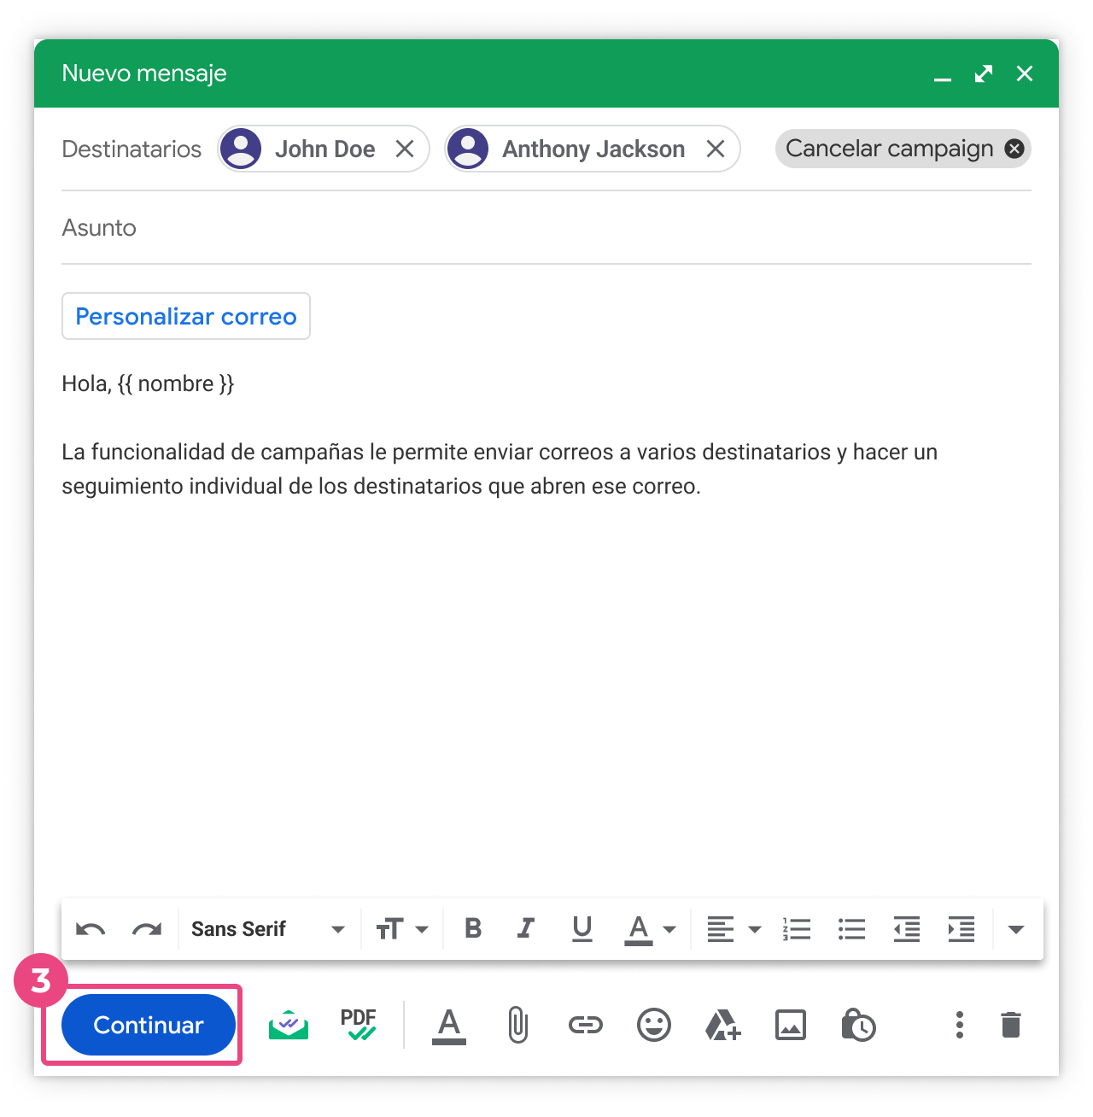Discard draft with the trash icon
The image size is (1093, 1117).
click(1011, 1025)
